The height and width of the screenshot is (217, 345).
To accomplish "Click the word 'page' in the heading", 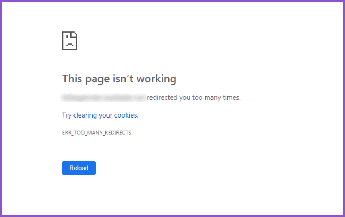I will click(x=94, y=79).
